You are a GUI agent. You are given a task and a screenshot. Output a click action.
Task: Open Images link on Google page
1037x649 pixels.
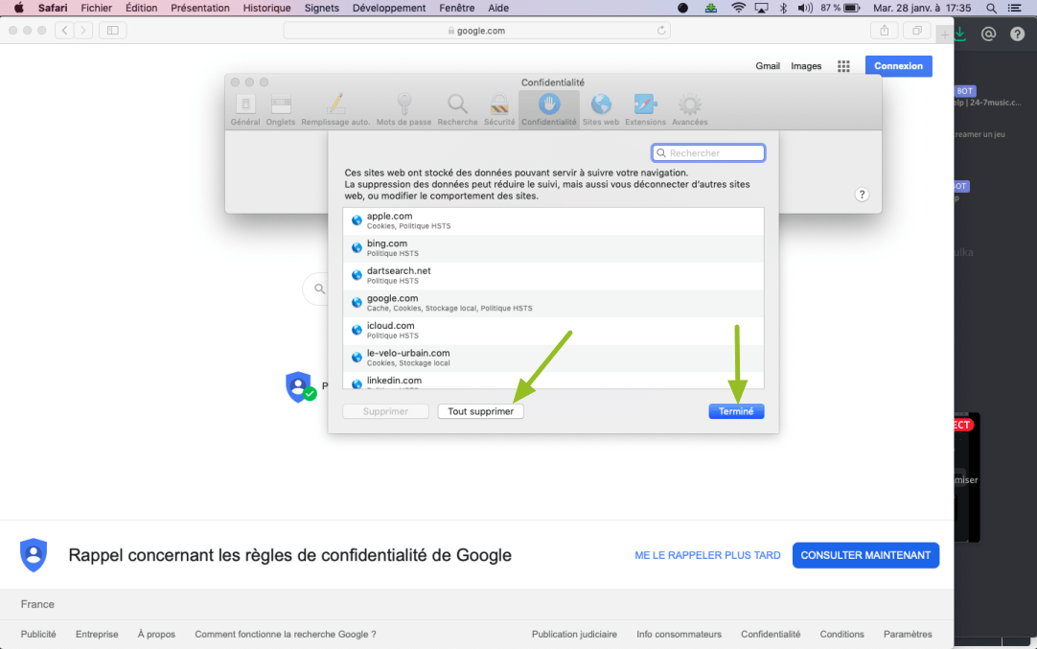(x=806, y=66)
